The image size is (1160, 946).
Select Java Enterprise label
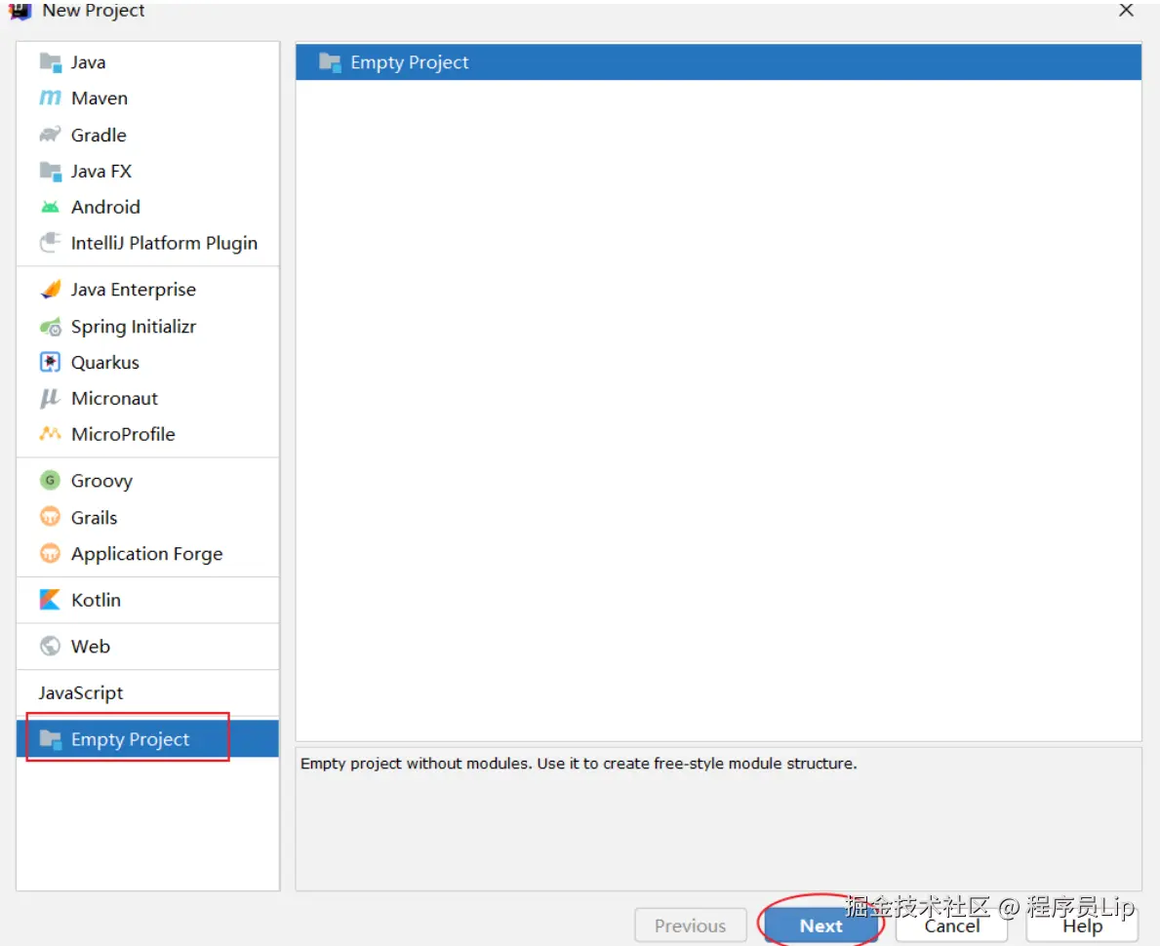point(133,290)
